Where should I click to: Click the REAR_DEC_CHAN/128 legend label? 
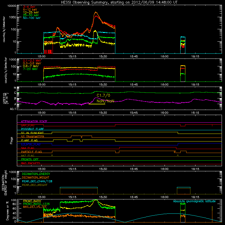click(x=37, y=181)
